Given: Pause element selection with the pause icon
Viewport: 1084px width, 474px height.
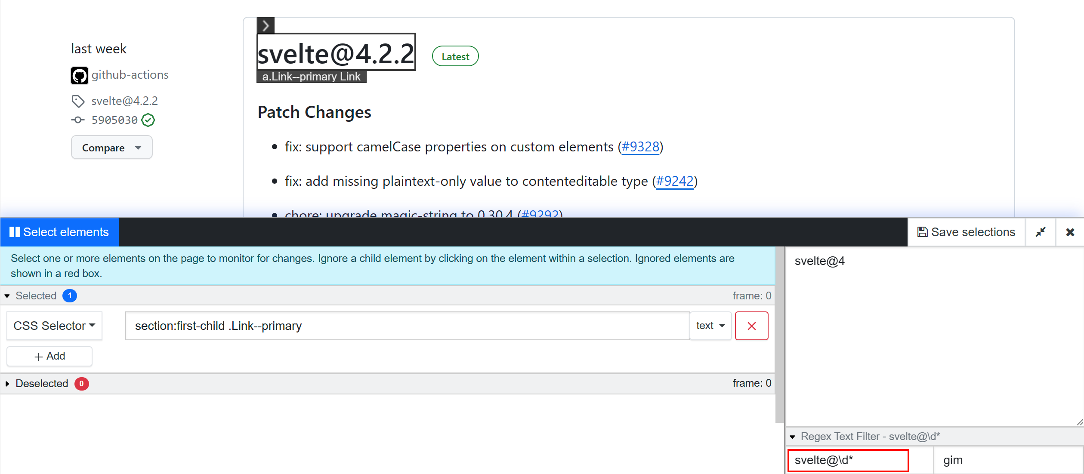Looking at the screenshot, I should tap(15, 232).
